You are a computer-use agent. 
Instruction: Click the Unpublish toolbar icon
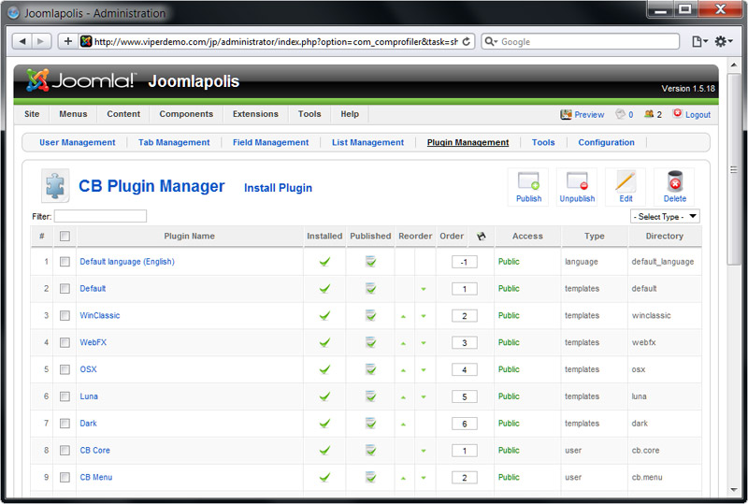coord(577,187)
